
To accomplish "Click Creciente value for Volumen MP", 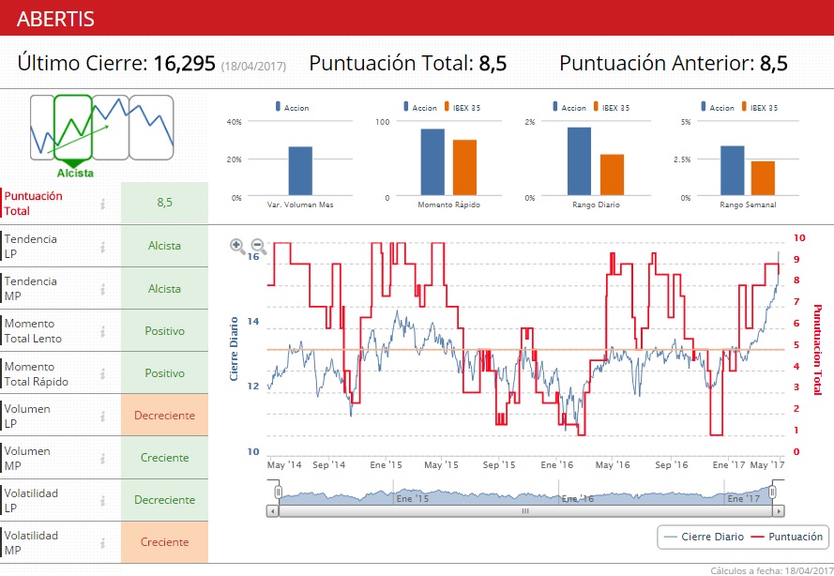I will click(x=164, y=458).
